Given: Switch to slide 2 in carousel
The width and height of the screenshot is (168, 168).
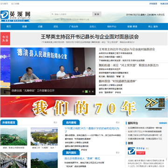Looking at the screenshot, I should pyautogui.click(x=86, y=91).
